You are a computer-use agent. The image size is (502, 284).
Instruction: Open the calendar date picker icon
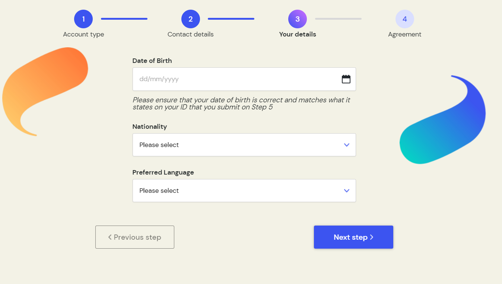click(x=346, y=79)
